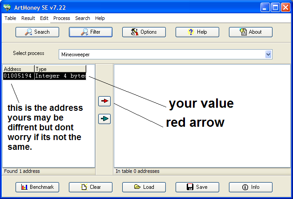Click the Load button
This screenshot has width=293, height=199.
pyautogui.click(x=144, y=187)
